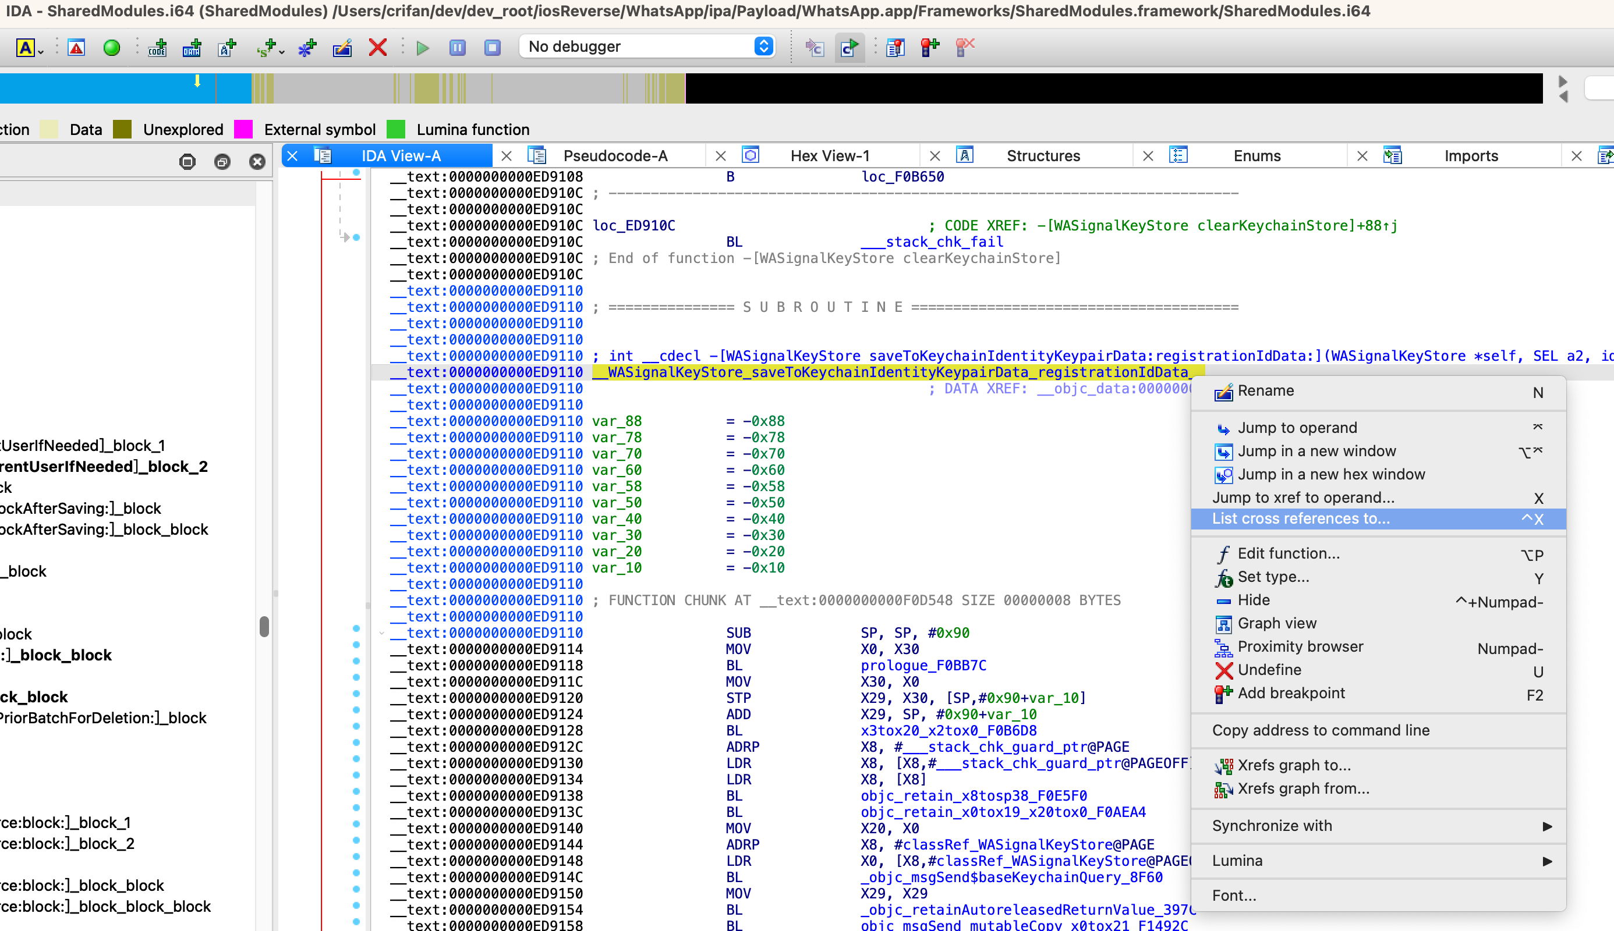Choose Add breakpoint menu entry

pyautogui.click(x=1379, y=694)
